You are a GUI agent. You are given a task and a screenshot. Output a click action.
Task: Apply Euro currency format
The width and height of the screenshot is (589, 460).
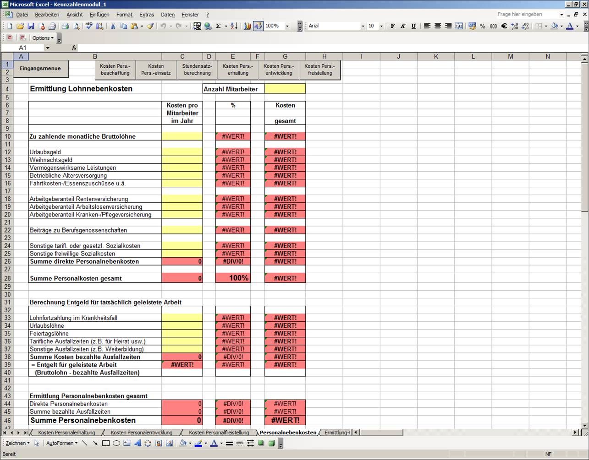(x=504, y=26)
